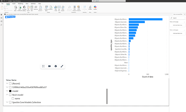Select the longest top bar in chart
Image resolution: width=186 pixels, height=112 pixels.
[x=146, y=19]
